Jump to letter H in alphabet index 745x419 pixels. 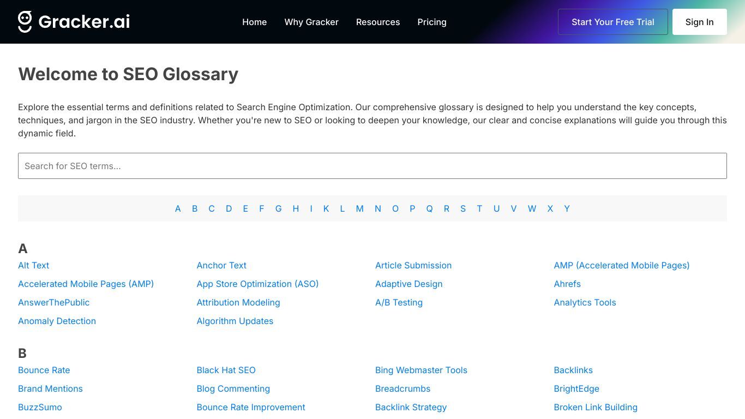pos(296,208)
